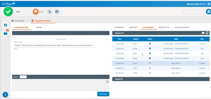The image size is (211, 99).
Task: Click the orange Messenger conversation timer icon
Action: (36, 12)
